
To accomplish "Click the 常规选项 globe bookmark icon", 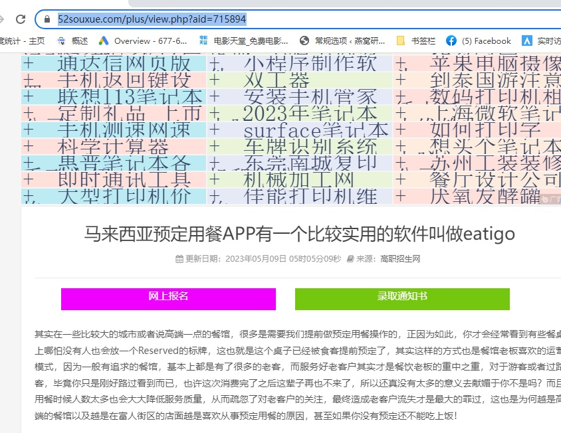I will coord(304,41).
